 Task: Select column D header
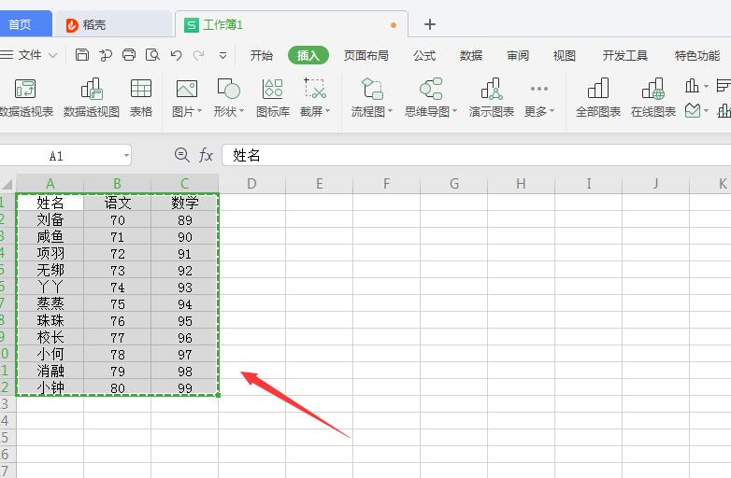[251, 184]
